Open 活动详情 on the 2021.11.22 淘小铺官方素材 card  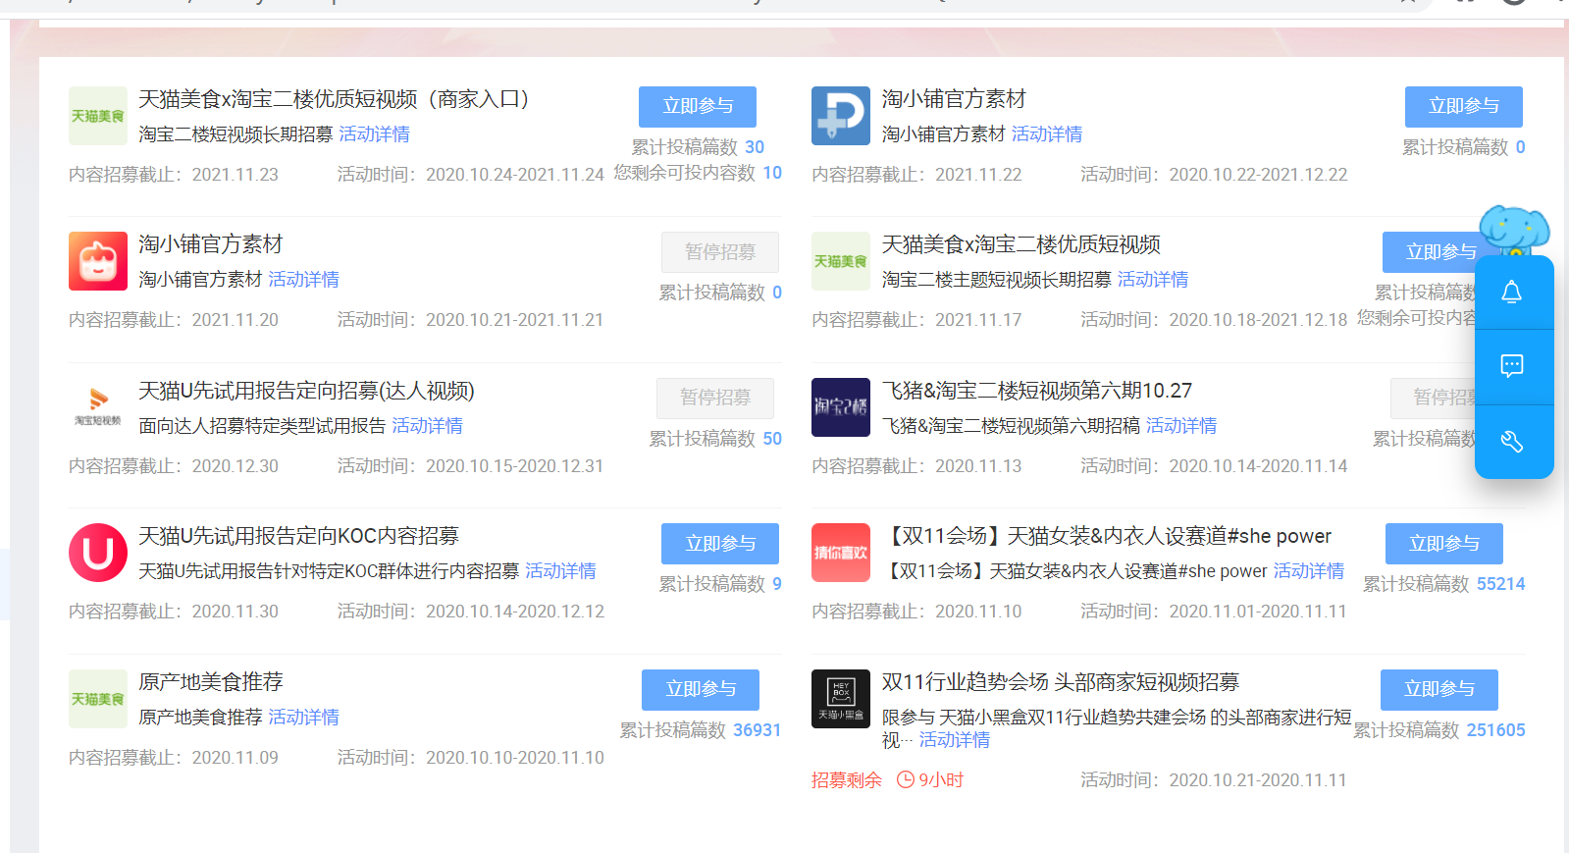[1047, 134]
